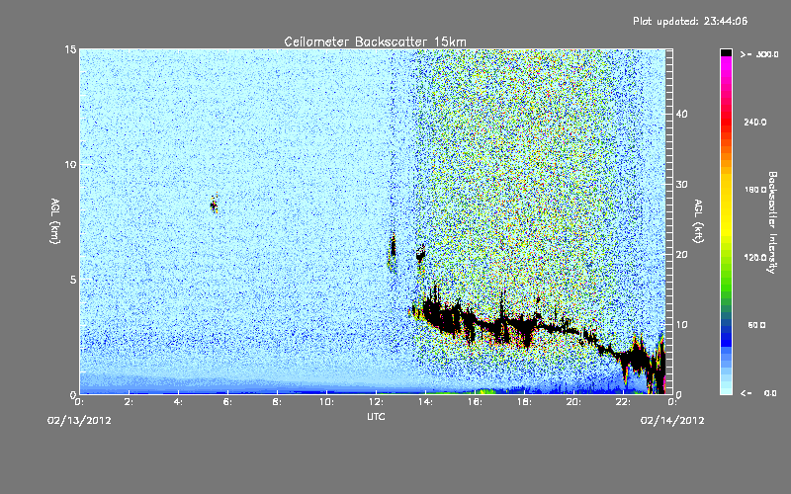791x494 pixels.
Task: Click the black top of the colorbar
Action: [x=726, y=52]
